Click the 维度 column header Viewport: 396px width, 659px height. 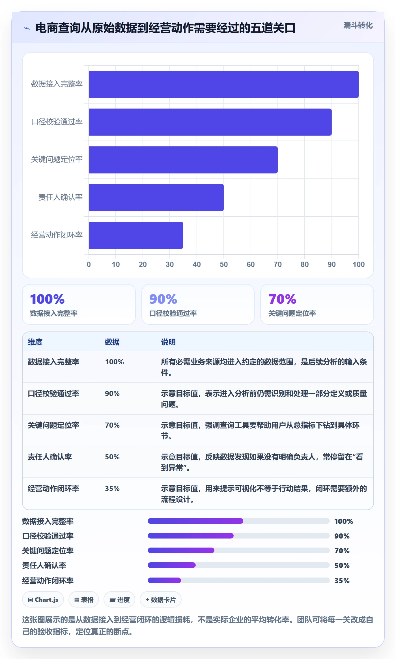pos(35,342)
